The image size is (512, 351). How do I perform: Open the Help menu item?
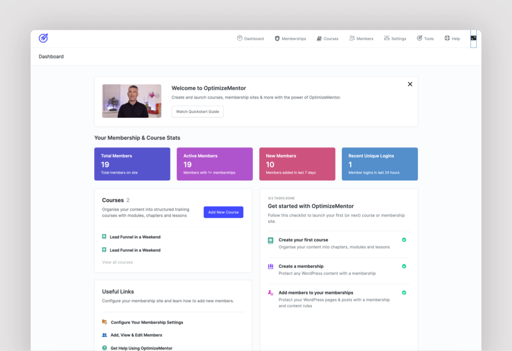point(452,39)
